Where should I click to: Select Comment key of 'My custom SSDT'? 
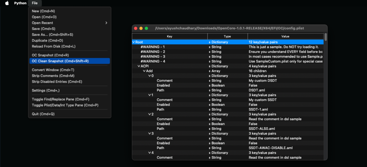coord(165,100)
